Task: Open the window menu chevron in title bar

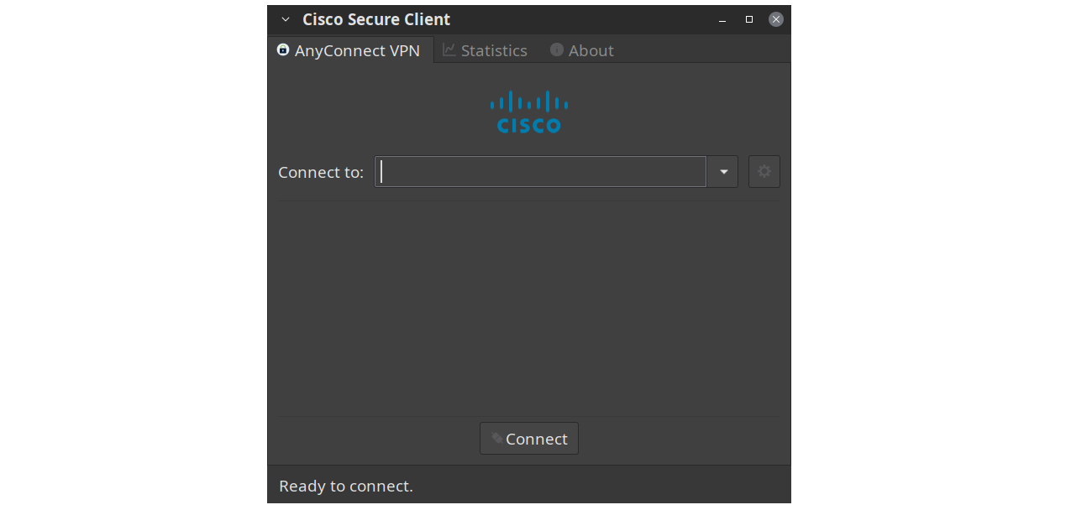Action: (x=286, y=19)
